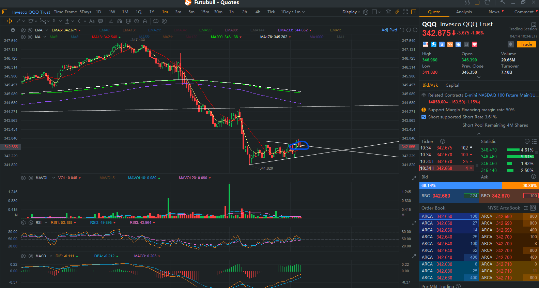Viewport: 539px width, 288px height.
Task: Click the Invesco QQQ Trust chart title
Action: [31, 12]
